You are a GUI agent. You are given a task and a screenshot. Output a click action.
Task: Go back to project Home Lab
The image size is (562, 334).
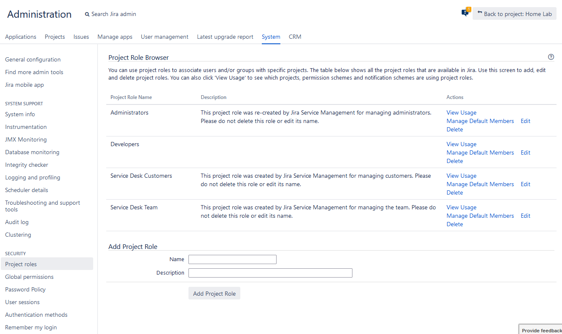[514, 14]
